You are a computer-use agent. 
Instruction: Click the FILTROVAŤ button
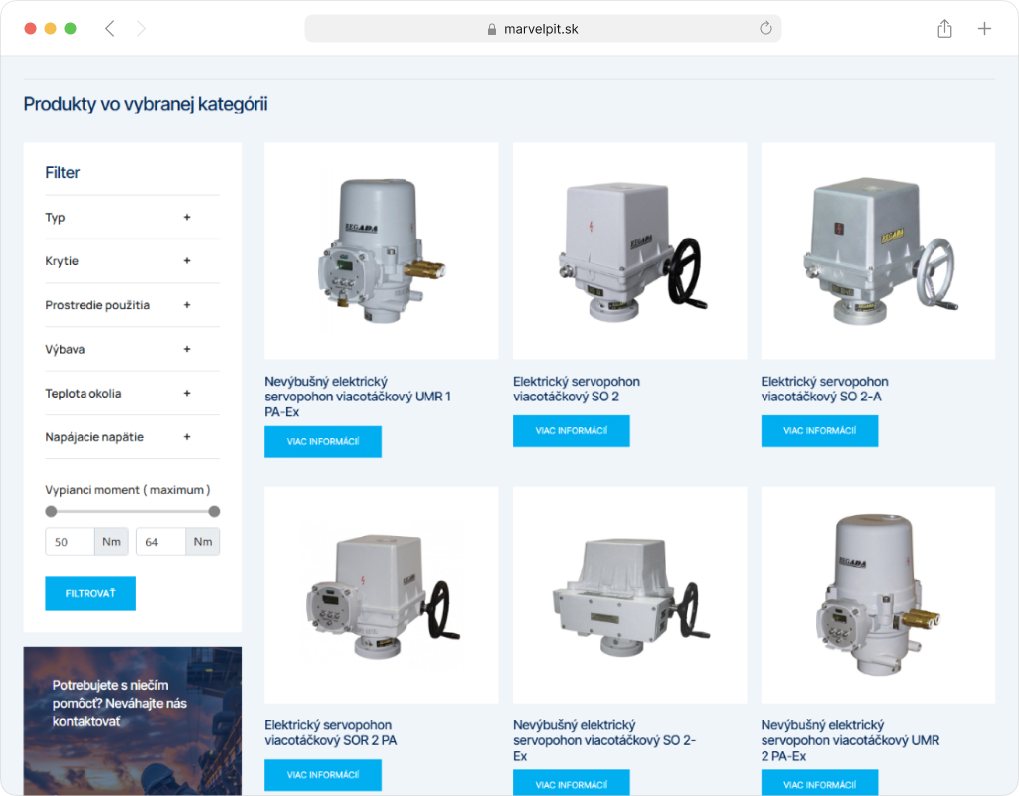(90, 593)
